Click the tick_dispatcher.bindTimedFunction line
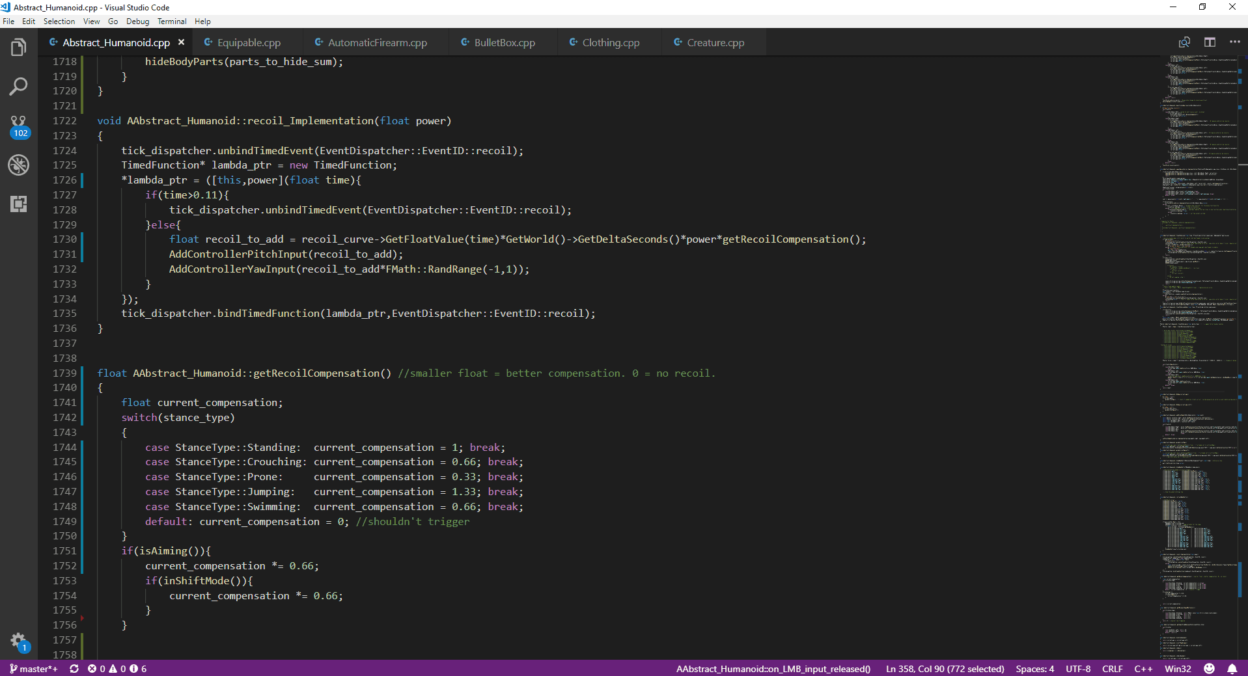1248x676 pixels. click(358, 313)
